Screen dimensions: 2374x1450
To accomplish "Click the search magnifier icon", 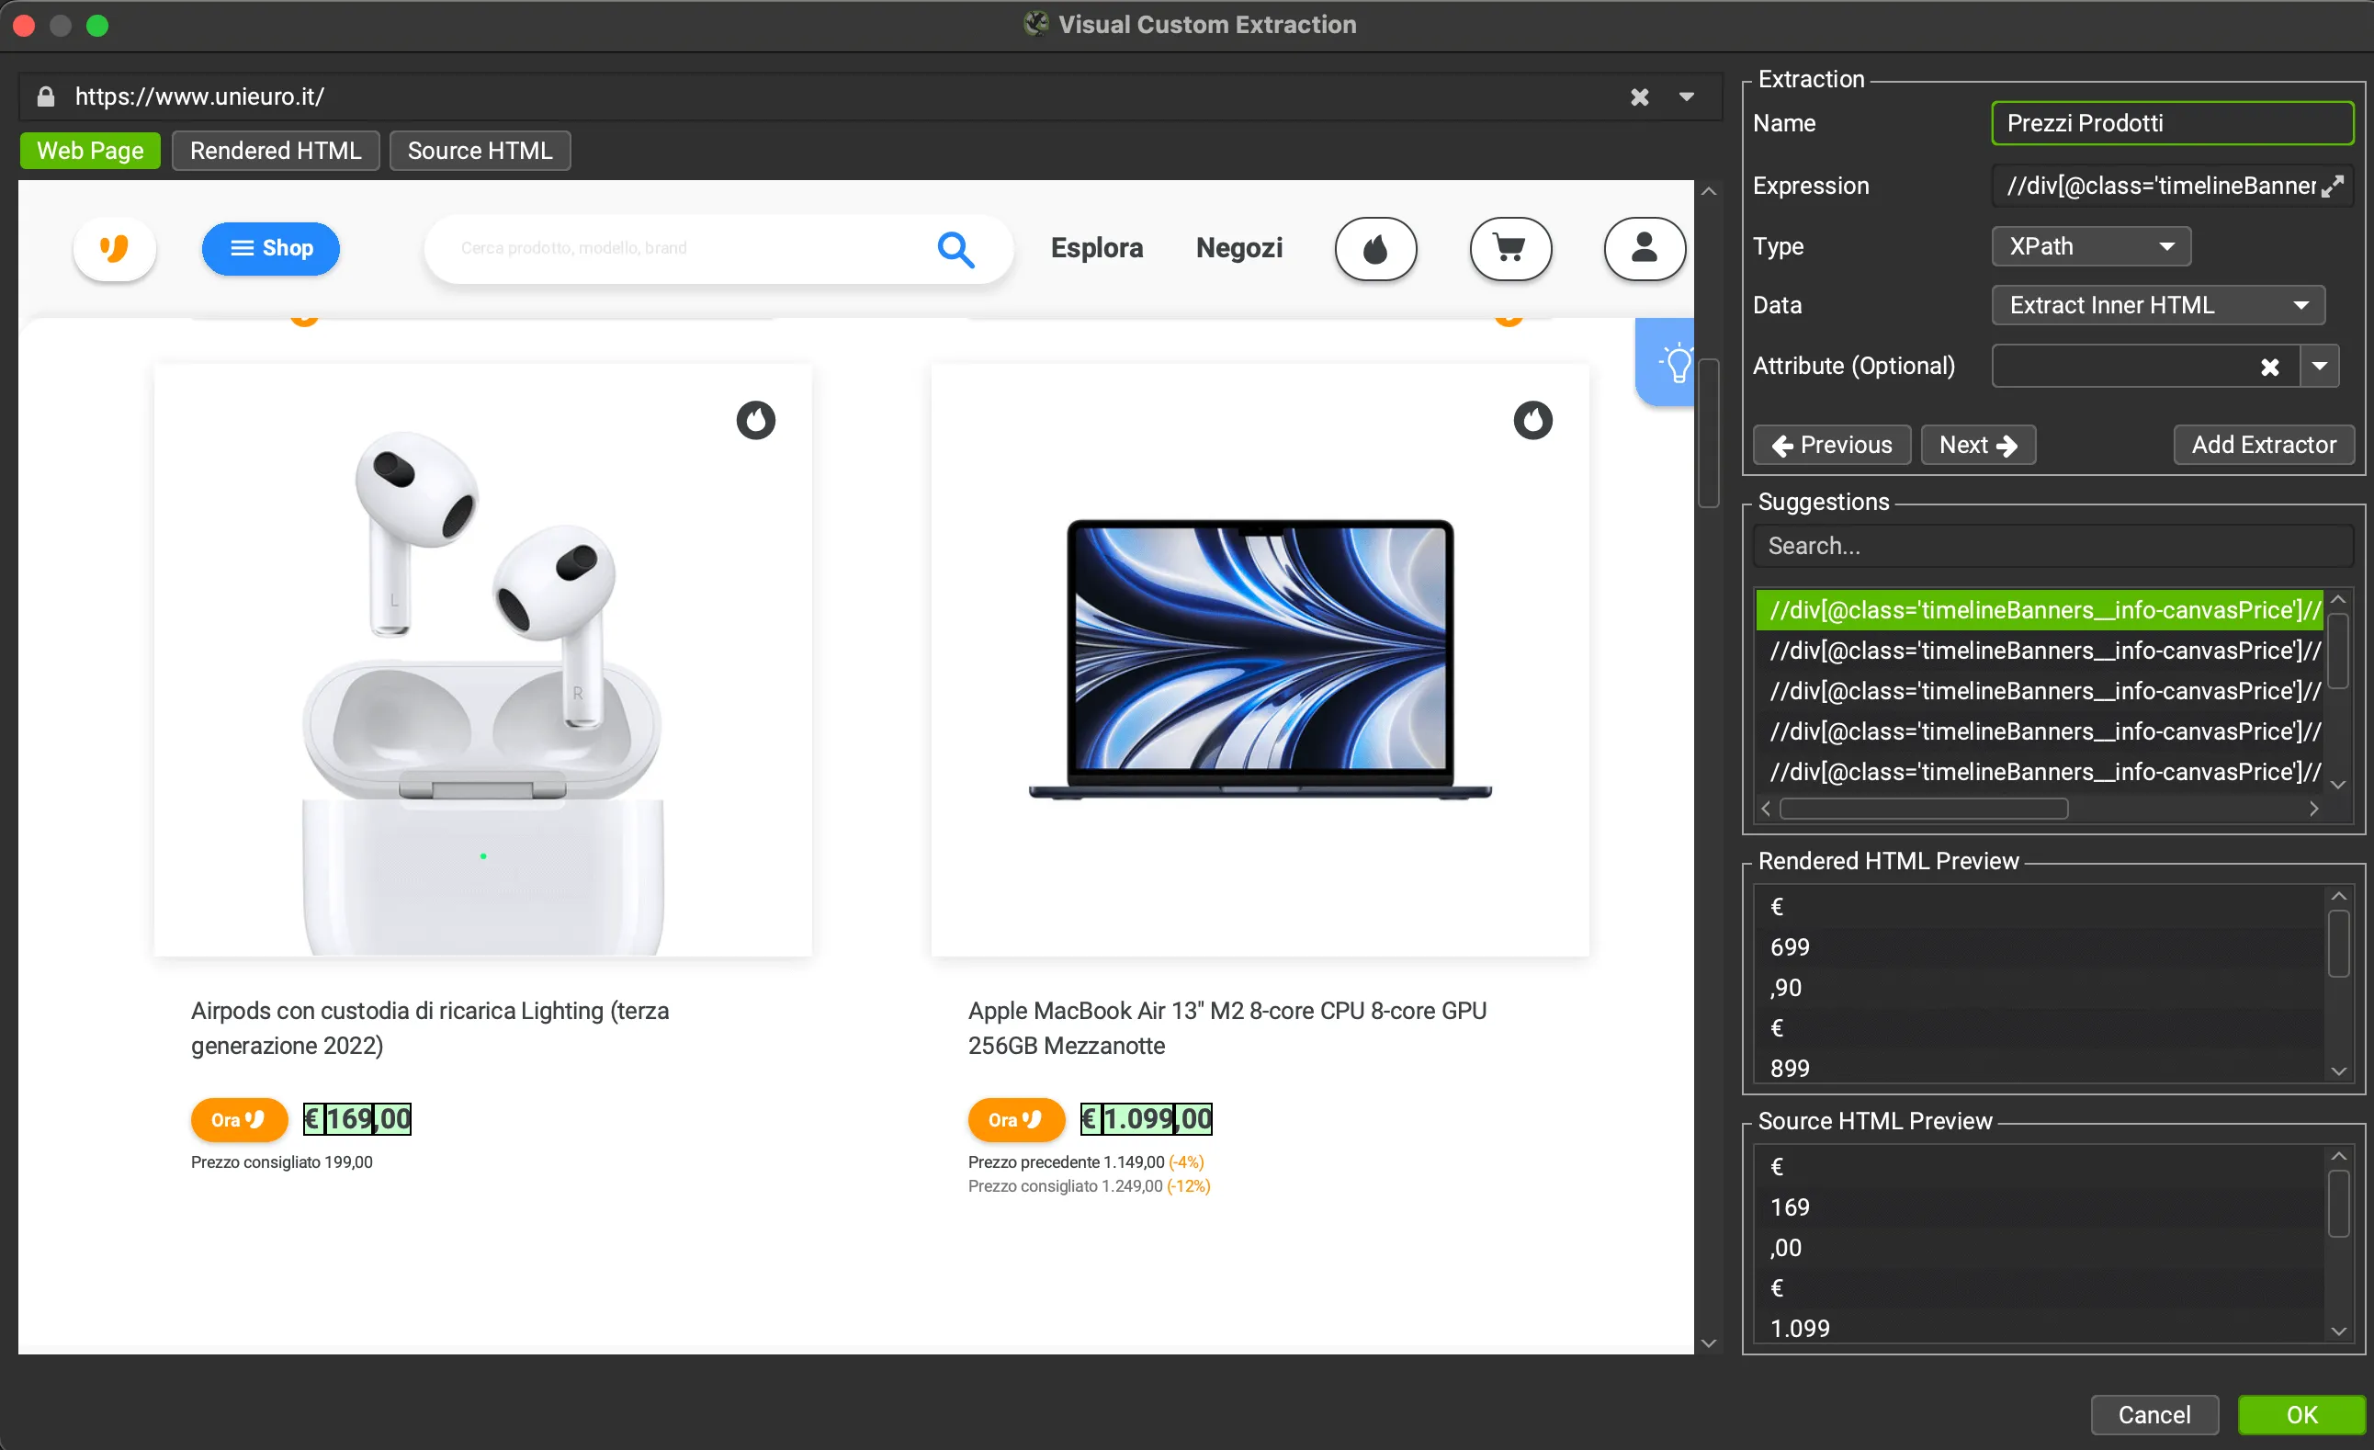I will [x=955, y=249].
